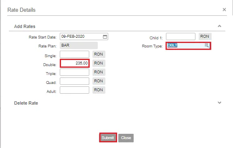Click the Triple label

click(51, 74)
